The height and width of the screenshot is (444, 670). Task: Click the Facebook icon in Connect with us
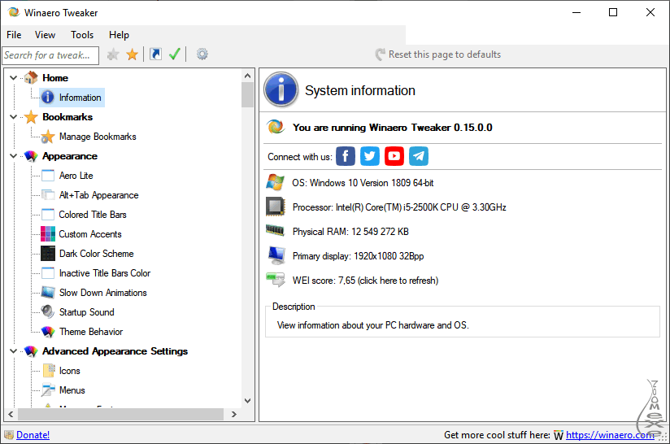pos(346,156)
